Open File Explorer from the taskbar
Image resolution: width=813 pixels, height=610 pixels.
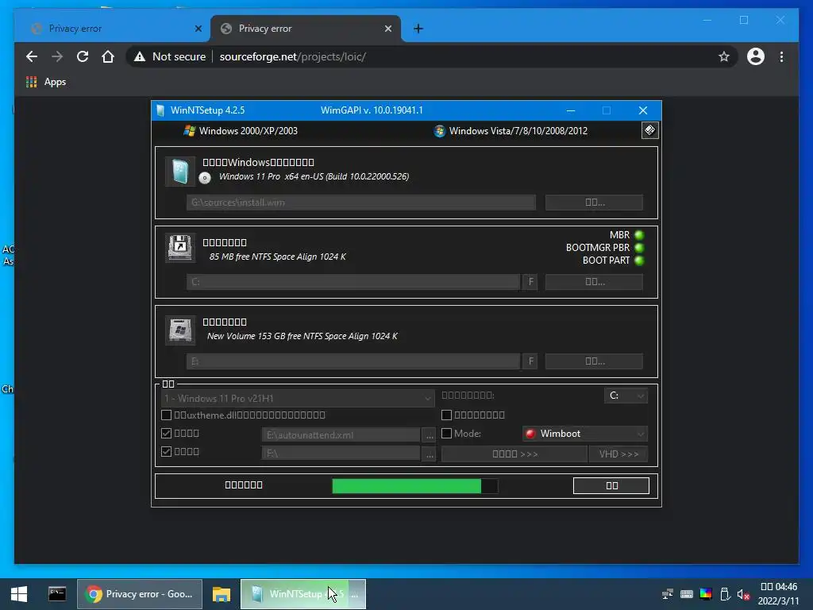click(222, 594)
